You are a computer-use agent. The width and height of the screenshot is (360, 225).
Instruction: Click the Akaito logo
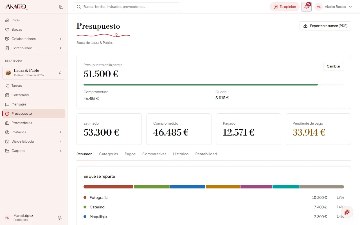pyautogui.click(x=16, y=7)
